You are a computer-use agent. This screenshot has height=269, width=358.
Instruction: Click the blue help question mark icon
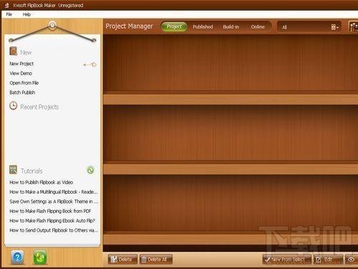coord(17,257)
